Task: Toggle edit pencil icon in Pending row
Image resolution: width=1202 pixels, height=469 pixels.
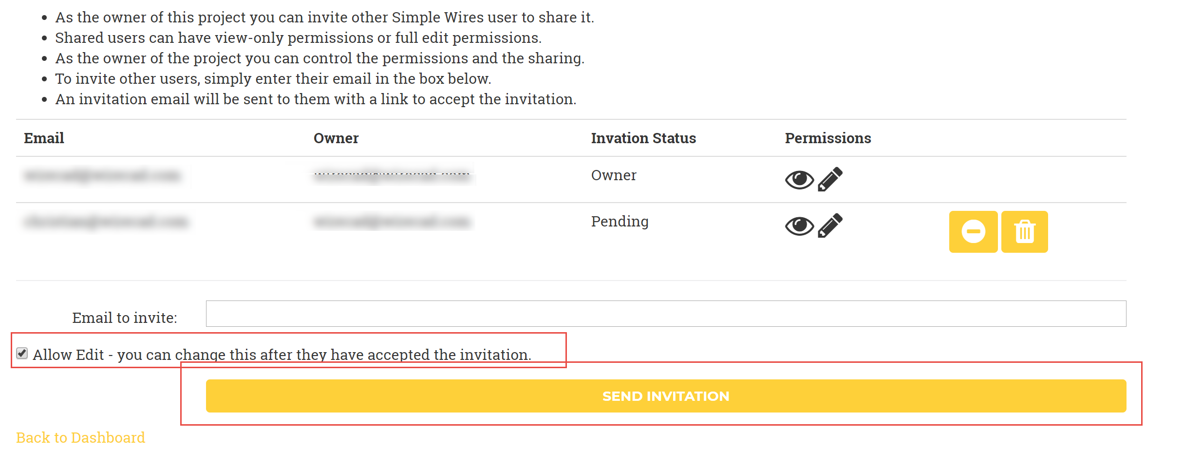Action: coord(830,225)
